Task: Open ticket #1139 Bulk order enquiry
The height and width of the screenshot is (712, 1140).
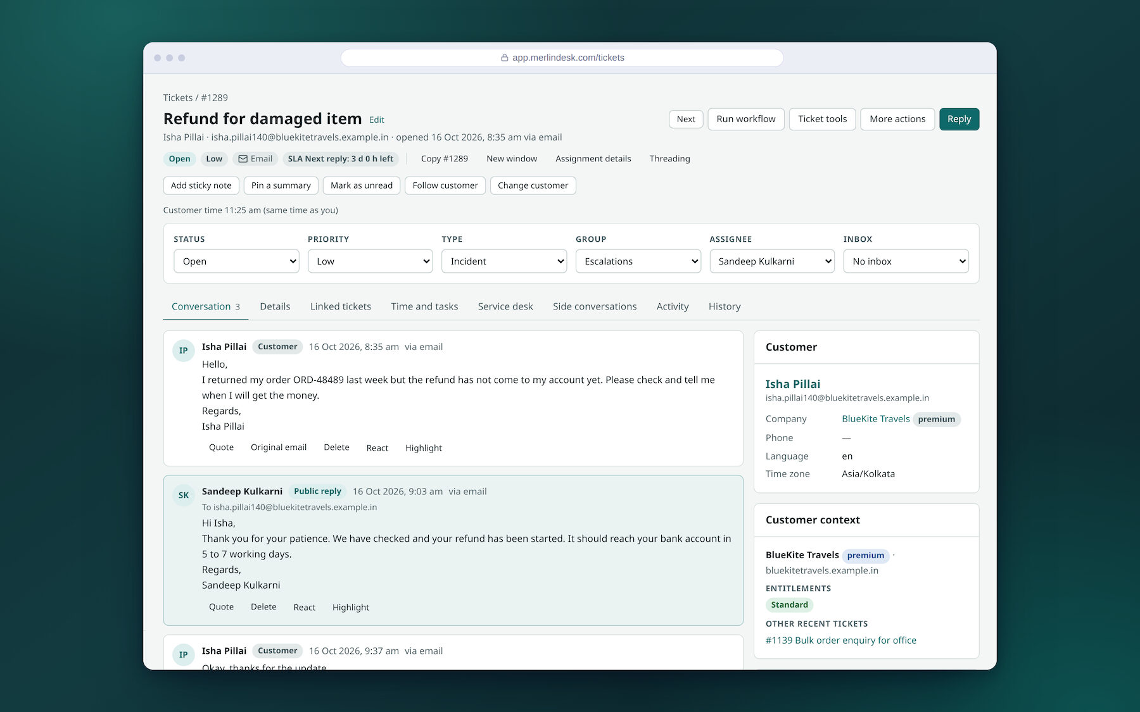Action: tap(841, 640)
